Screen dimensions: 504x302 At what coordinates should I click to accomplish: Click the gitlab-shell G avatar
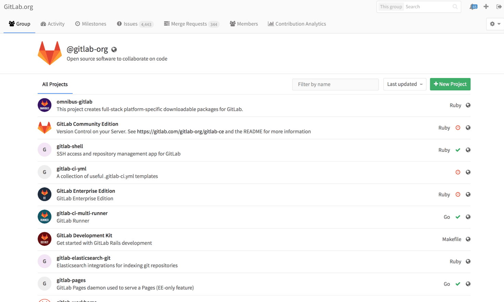[45, 150]
